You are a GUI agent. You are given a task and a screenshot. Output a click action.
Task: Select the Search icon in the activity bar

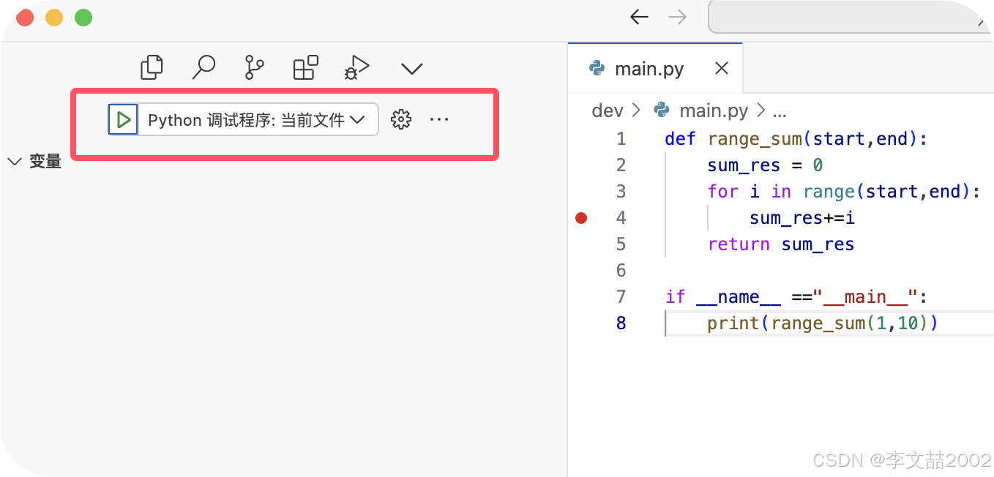[203, 67]
